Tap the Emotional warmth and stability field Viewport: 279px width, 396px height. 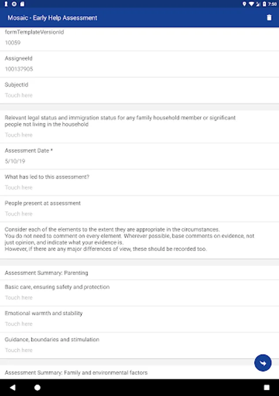(x=19, y=324)
